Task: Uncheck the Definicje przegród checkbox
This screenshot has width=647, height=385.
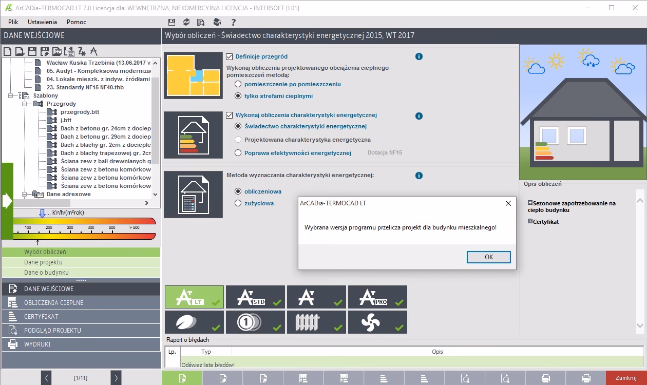Action: [x=230, y=56]
